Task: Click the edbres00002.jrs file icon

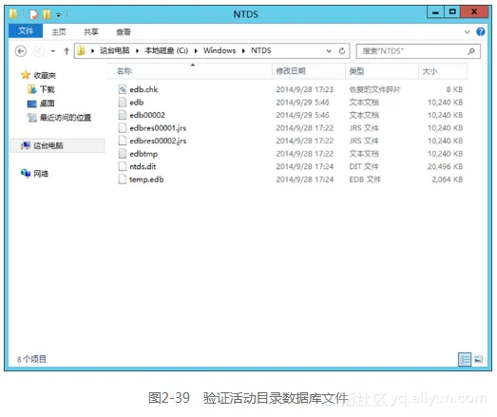Action: 123,141
